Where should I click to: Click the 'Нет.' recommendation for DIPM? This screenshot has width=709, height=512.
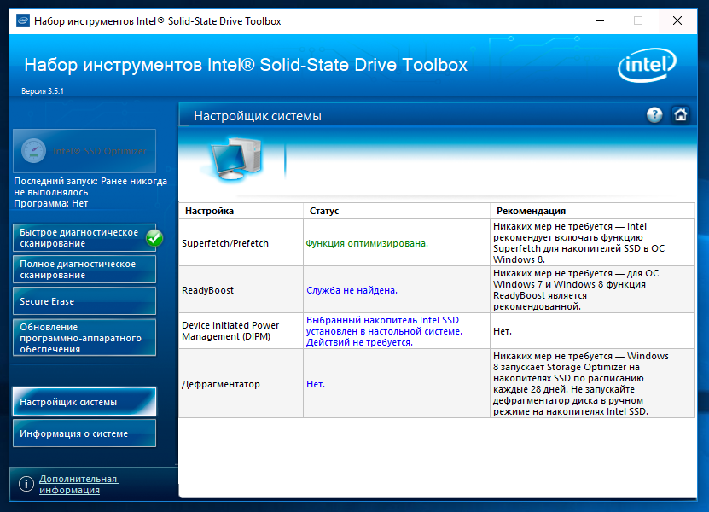click(x=503, y=331)
